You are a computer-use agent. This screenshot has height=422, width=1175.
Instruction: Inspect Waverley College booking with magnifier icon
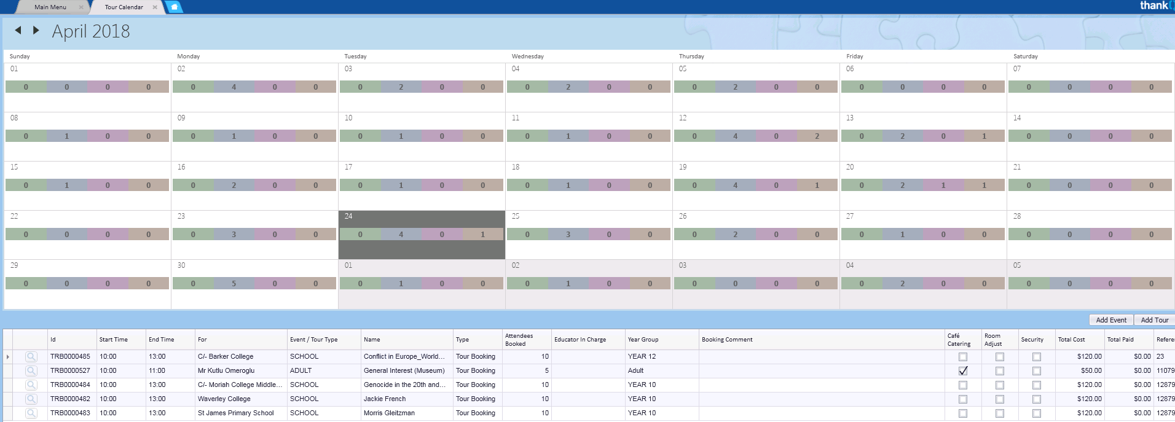[x=31, y=399]
